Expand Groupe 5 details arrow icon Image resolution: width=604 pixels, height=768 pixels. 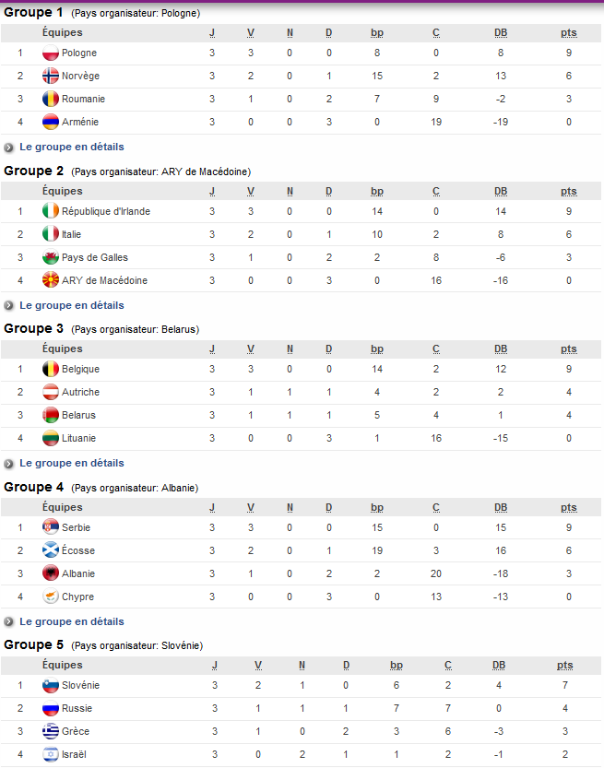coord(10,764)
